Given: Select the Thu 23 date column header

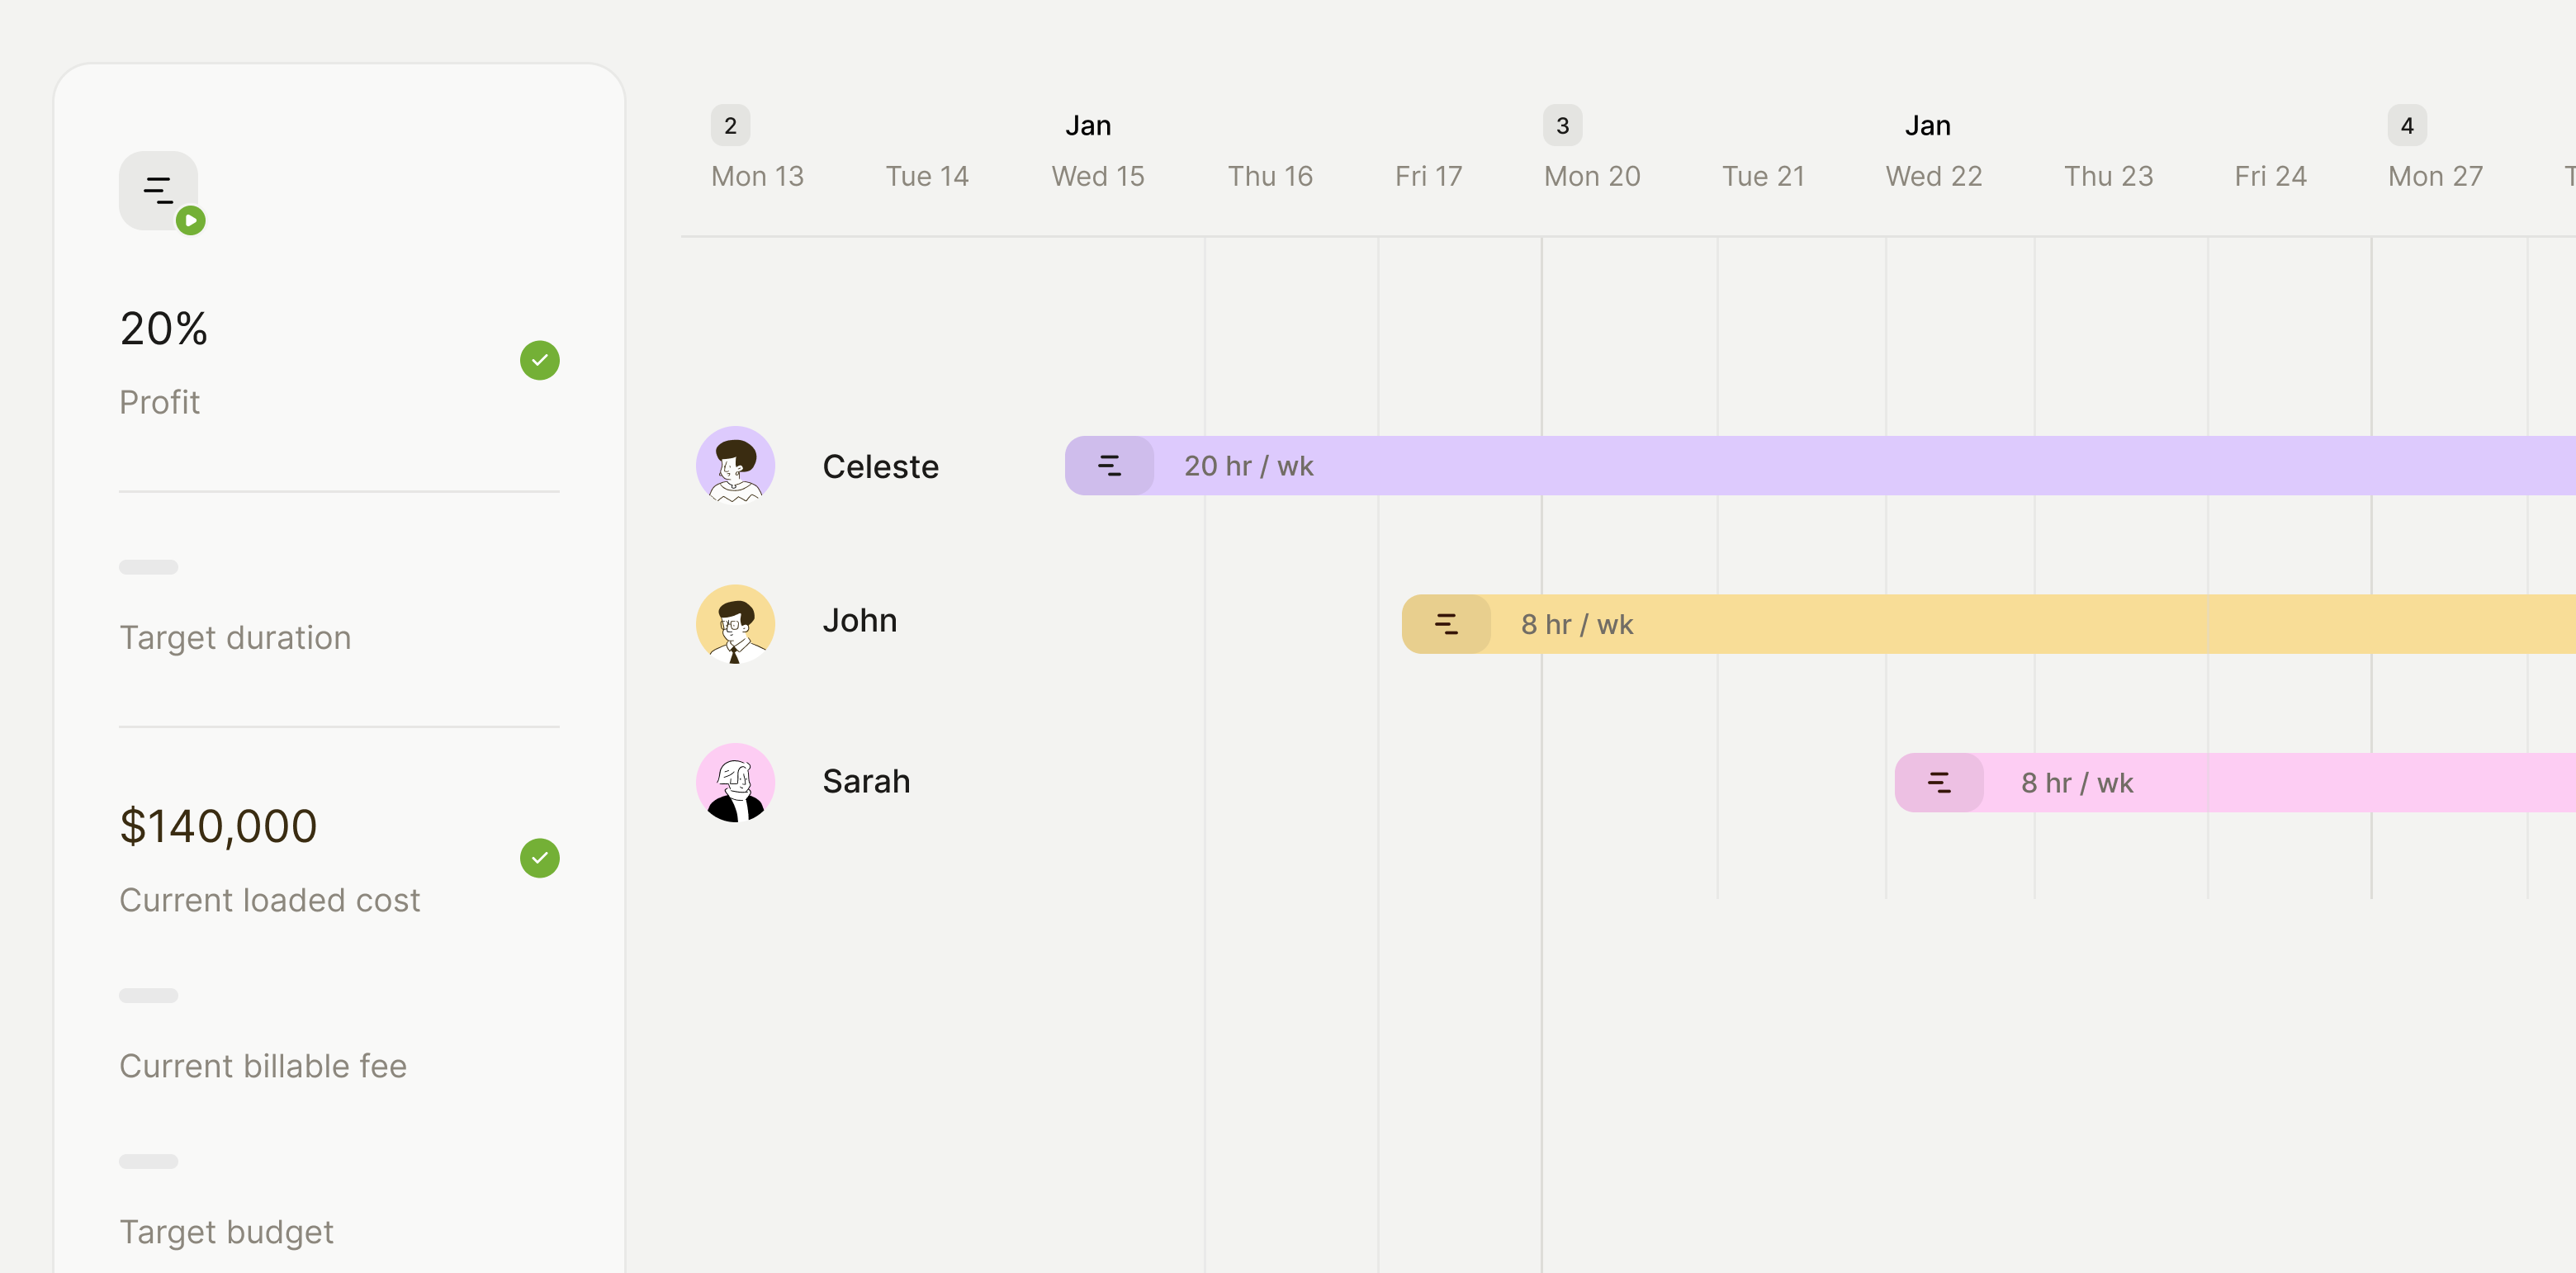Looking at the screenshot, I should pos(2108,177).
